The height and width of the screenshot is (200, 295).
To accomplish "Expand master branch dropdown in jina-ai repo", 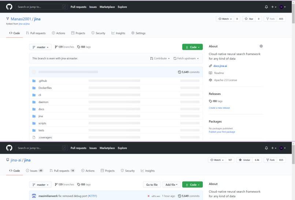I will [x=41, y=185].
